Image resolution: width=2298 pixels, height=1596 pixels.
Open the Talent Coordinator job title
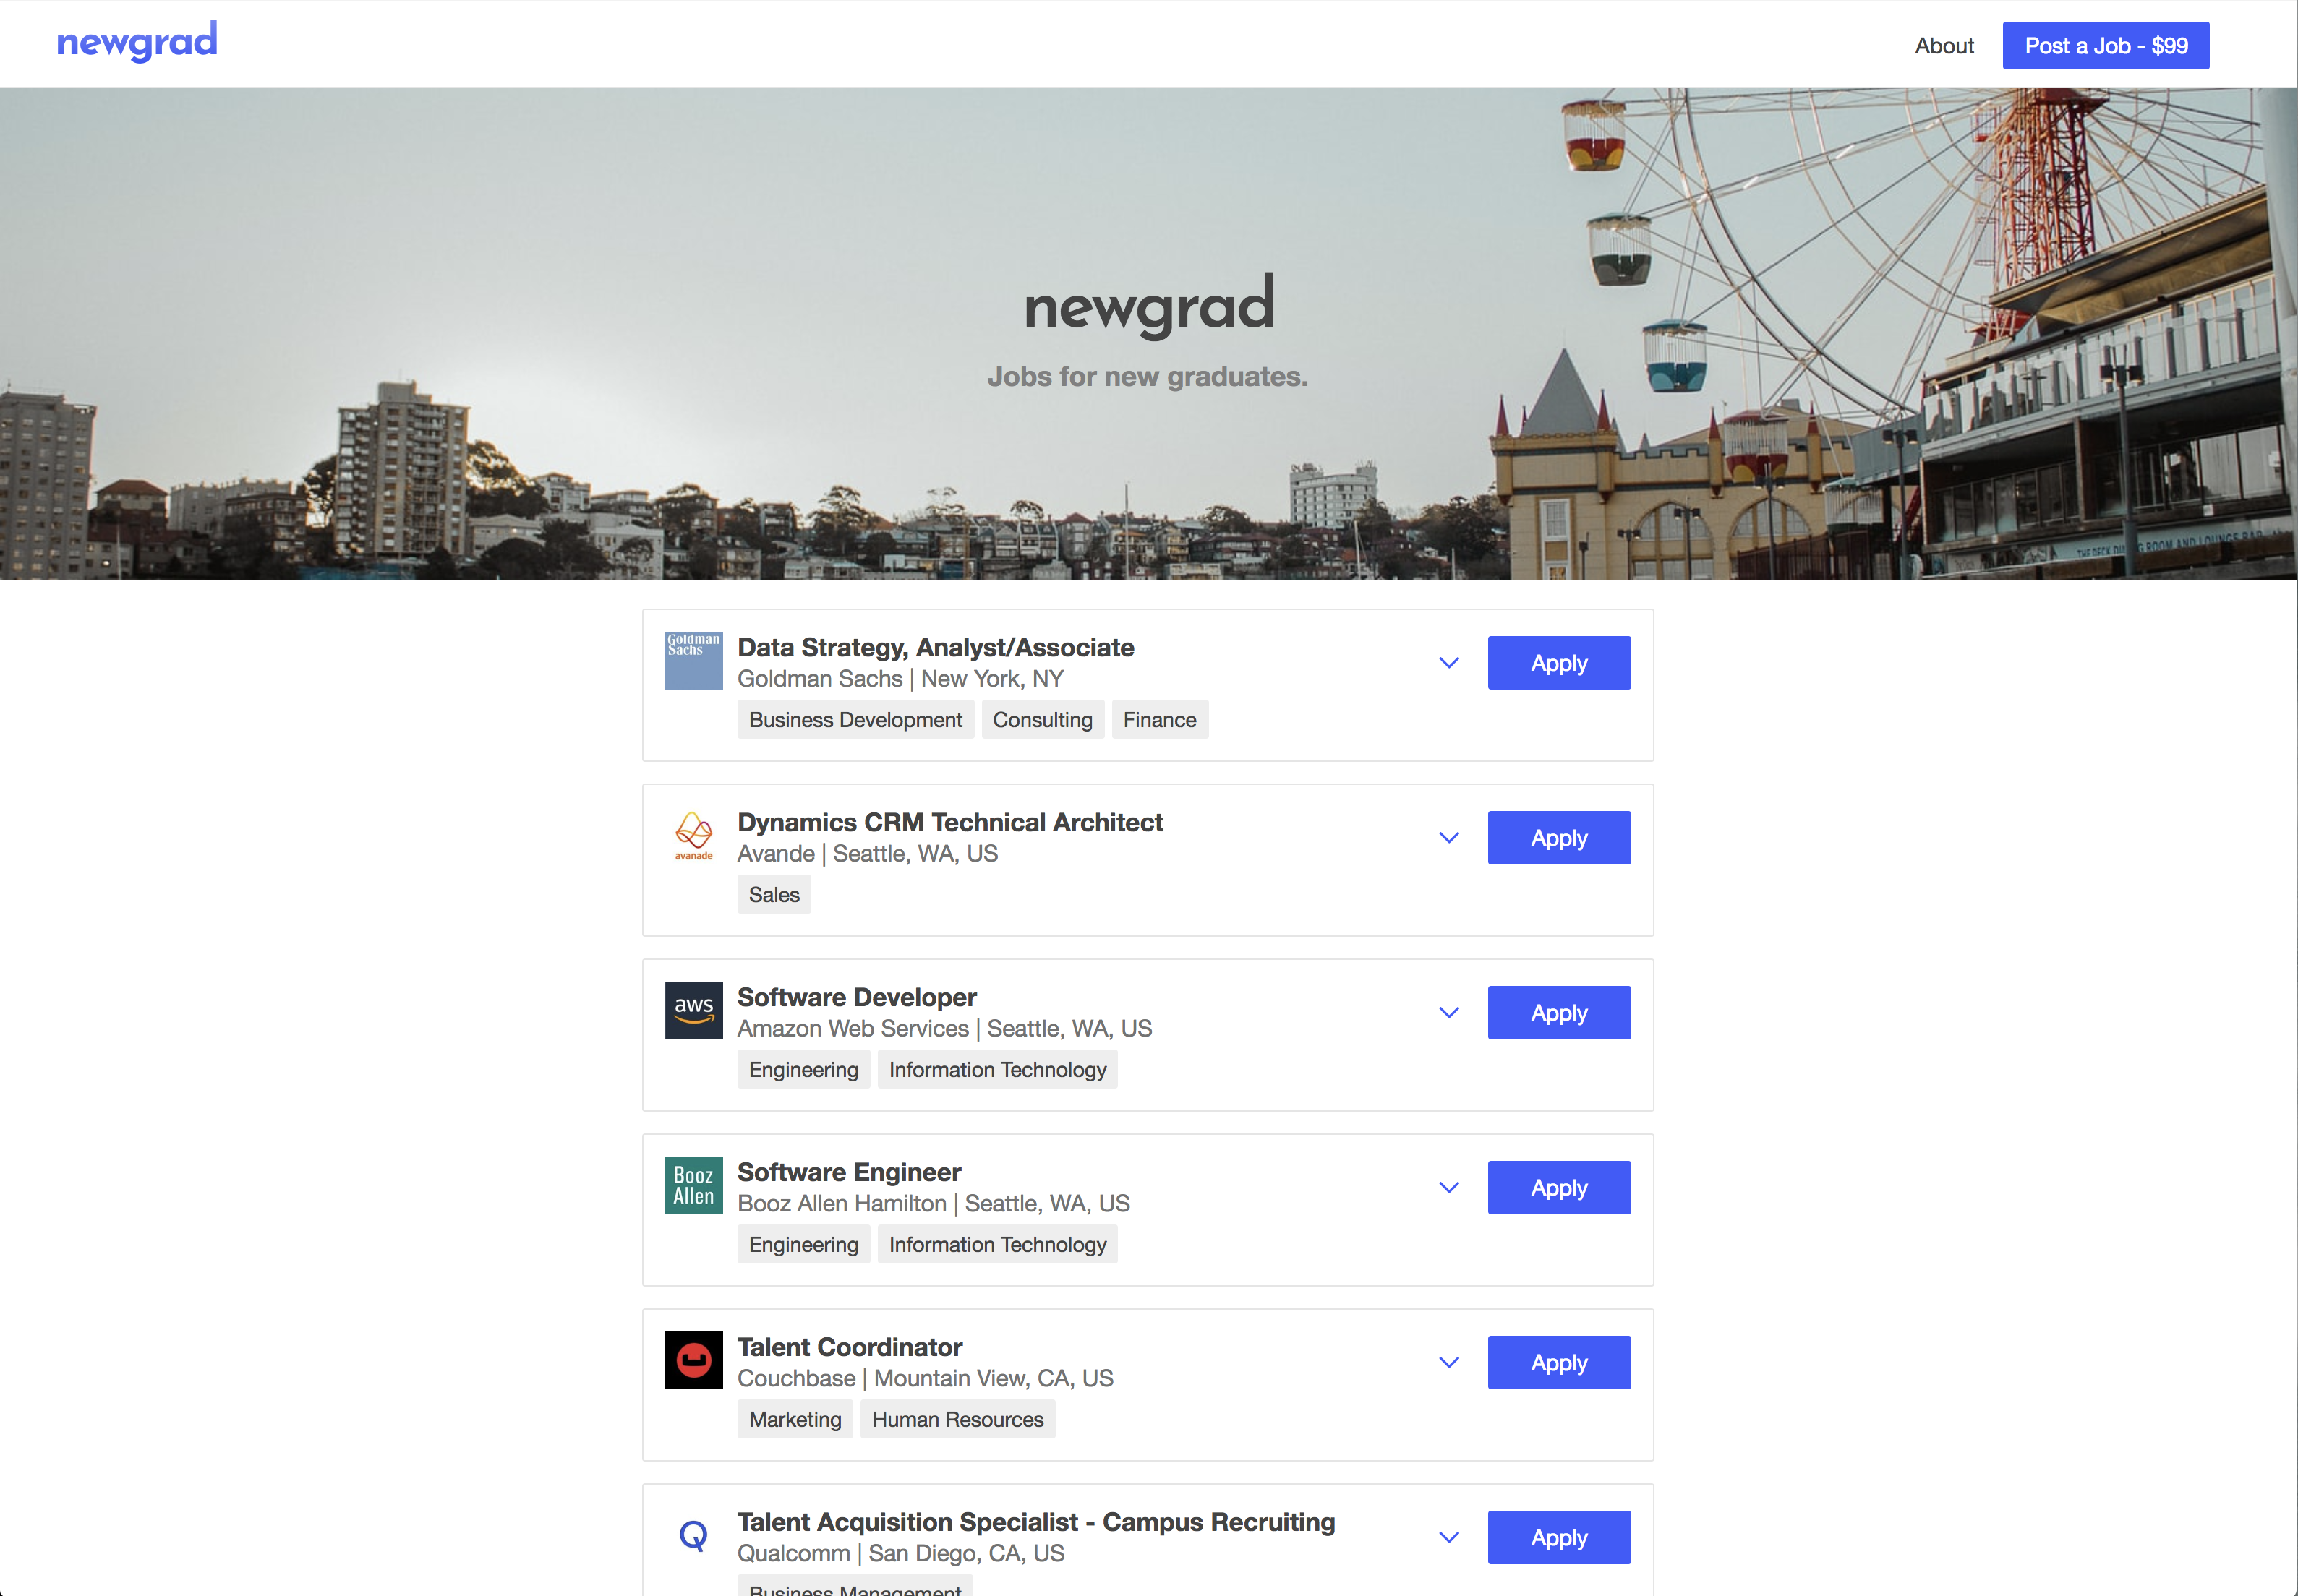(850, 1347)
